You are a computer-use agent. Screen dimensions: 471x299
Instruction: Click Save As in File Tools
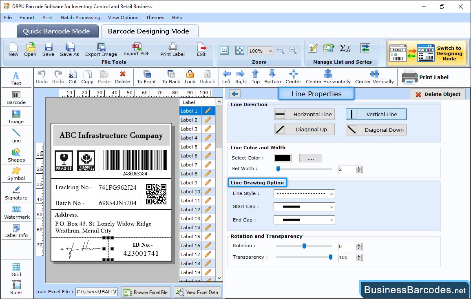tap(69, 50)
